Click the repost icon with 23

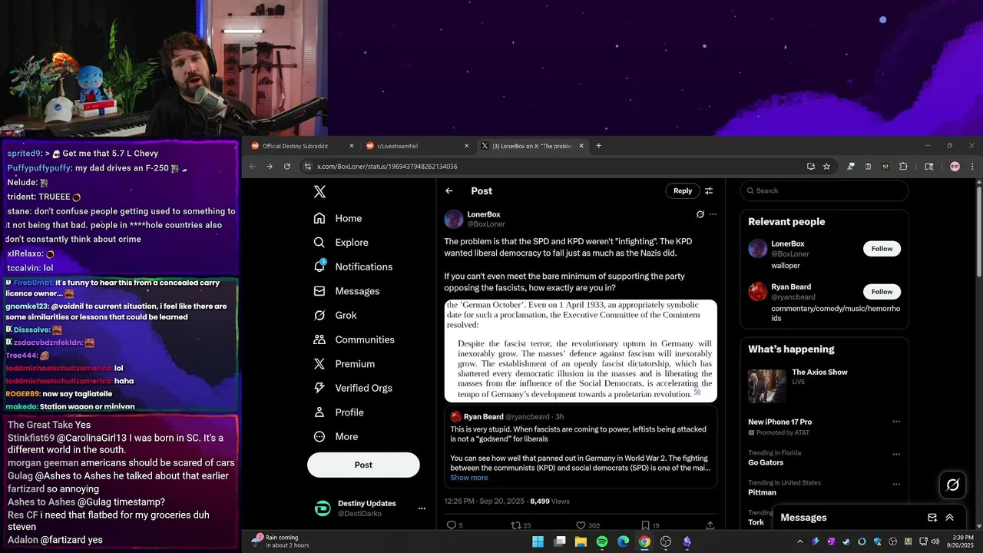pyautogui.click(x=516, y=525)
